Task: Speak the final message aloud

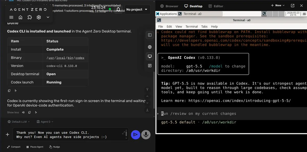Action: [23, 112]
